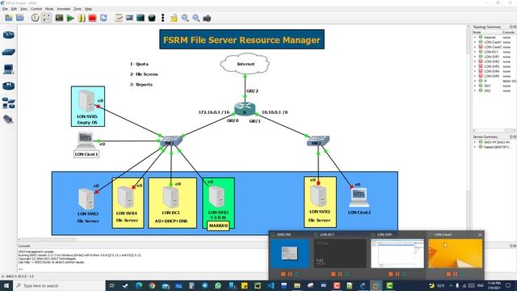Viewport: 517px width, 291px height.
Task: Click the GNS3 VM taskbar preview thumbnail
Action: pos(290,253)
